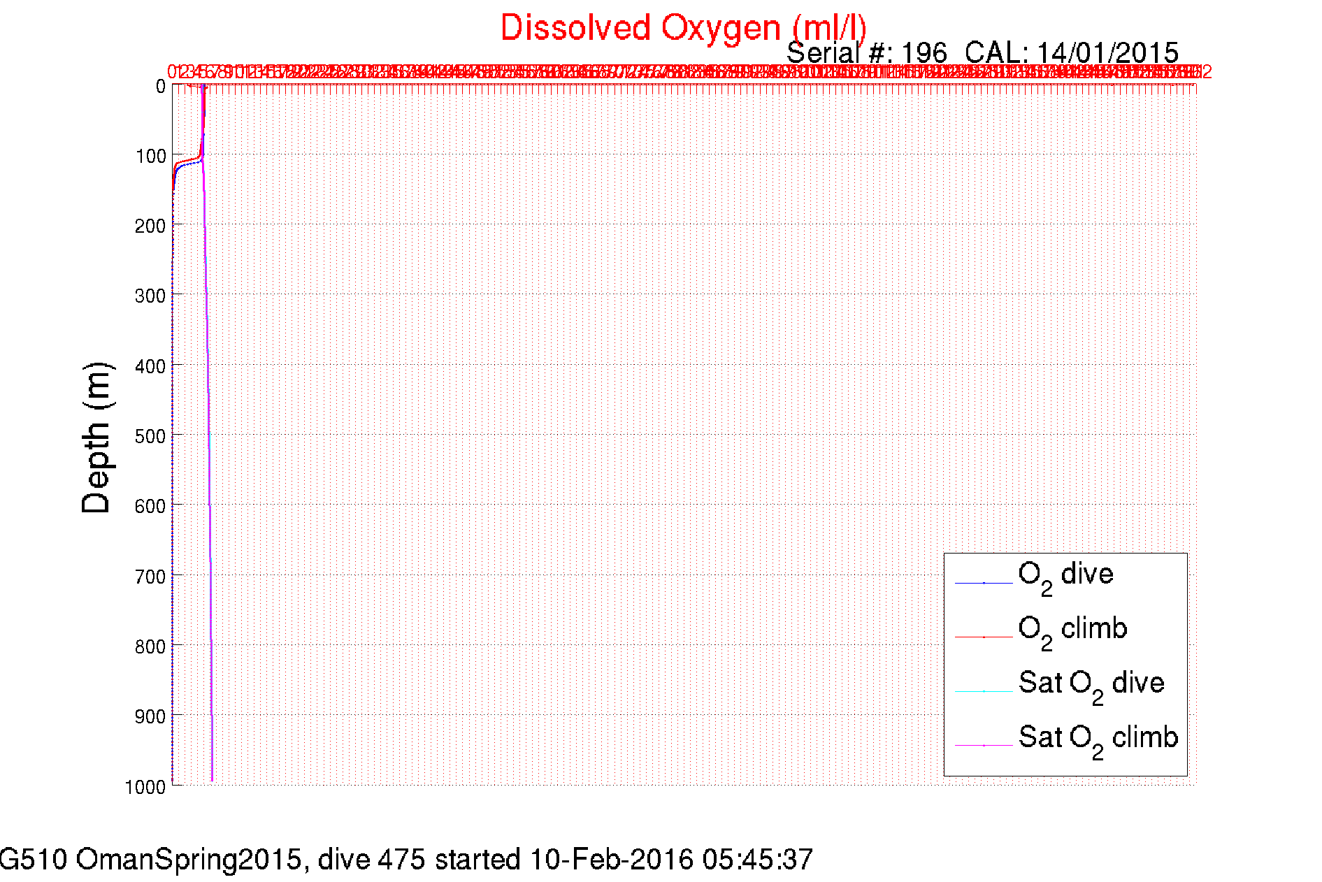The image size is (1322, 882).
Task: Click the depth tick label 0
Action: (161, 87)
